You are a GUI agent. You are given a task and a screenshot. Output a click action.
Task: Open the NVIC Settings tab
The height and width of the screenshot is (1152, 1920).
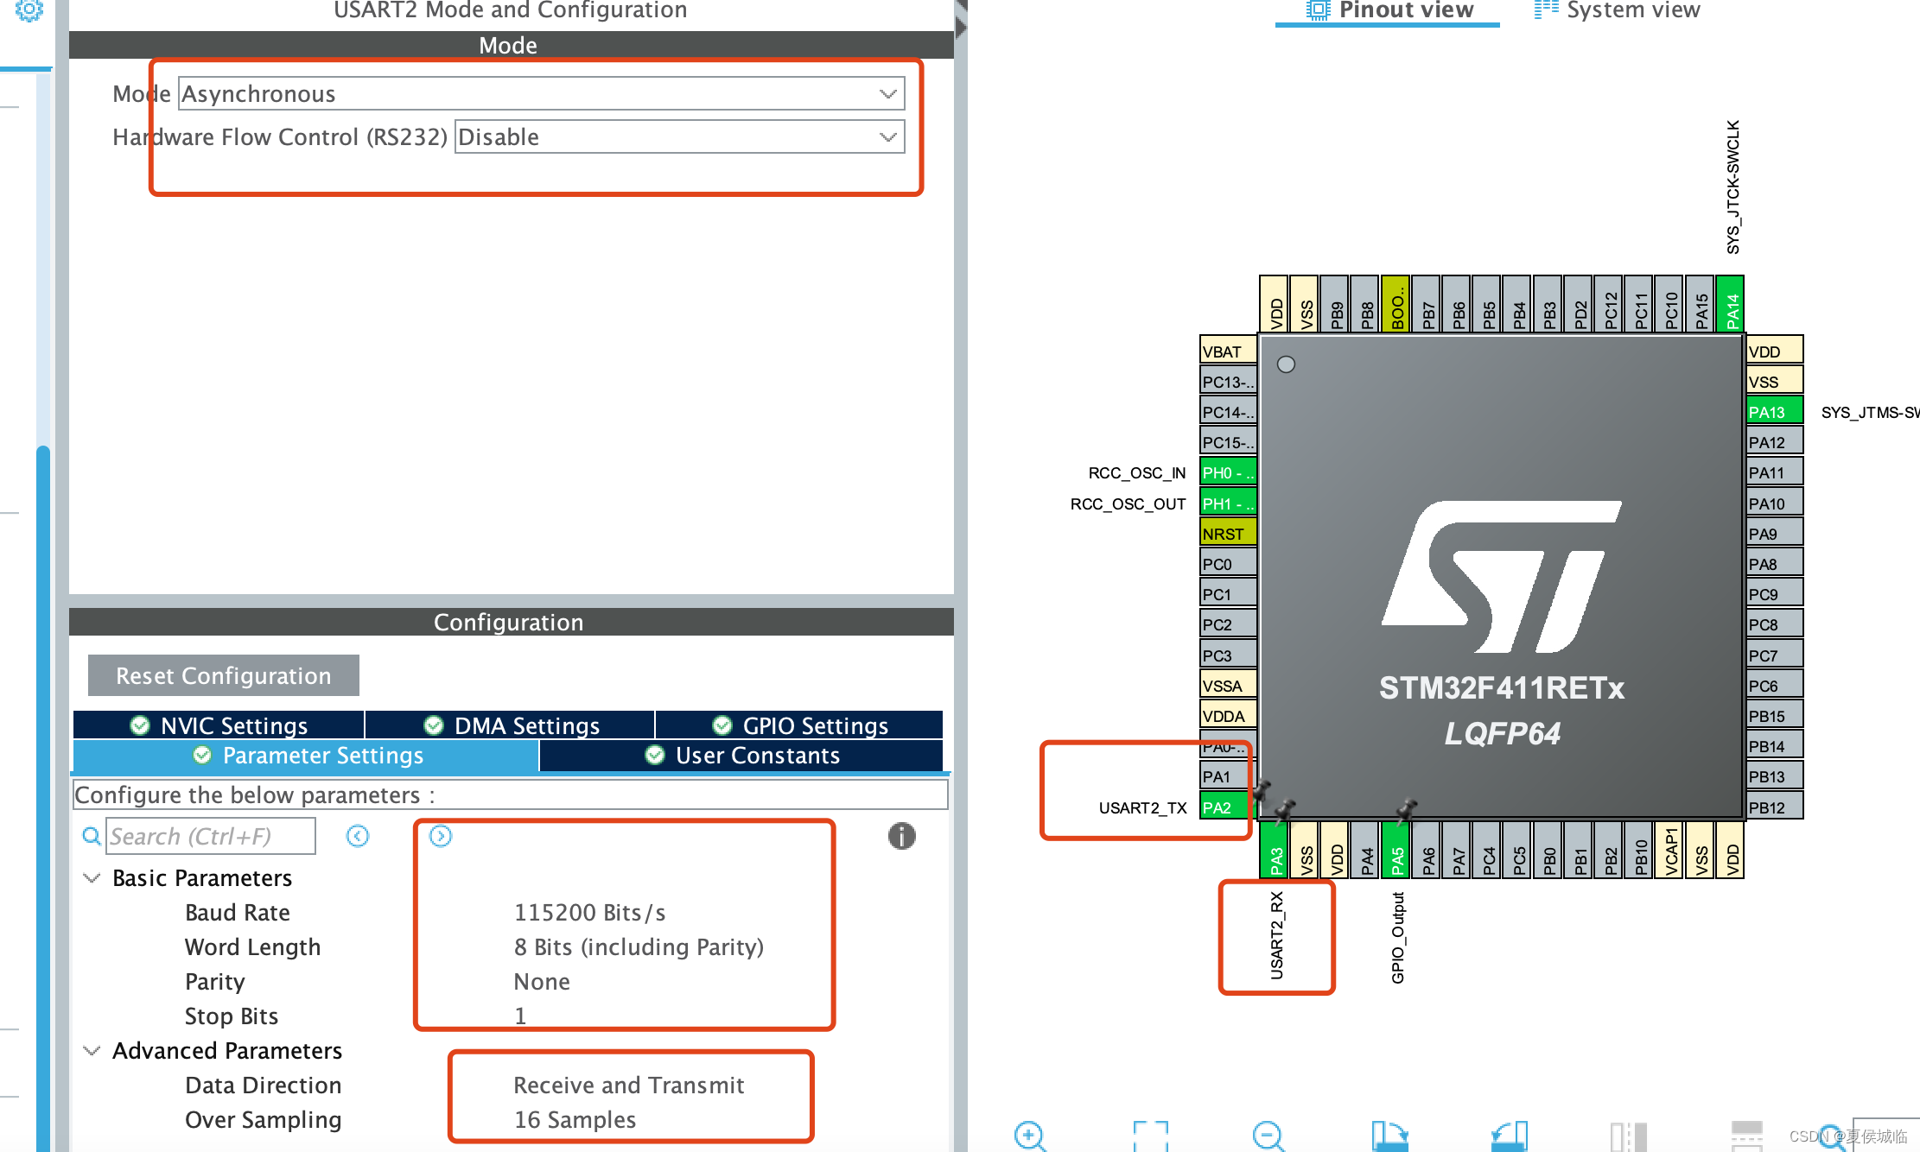pyautogui.click(x=219, y=725)
